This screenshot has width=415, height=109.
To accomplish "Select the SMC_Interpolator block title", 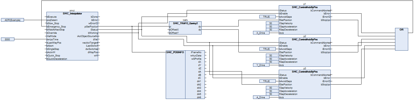I will pos(72,14).
